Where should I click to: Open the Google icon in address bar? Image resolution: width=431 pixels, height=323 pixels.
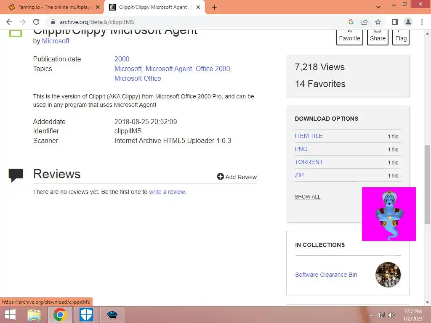[x=351, y=22]
